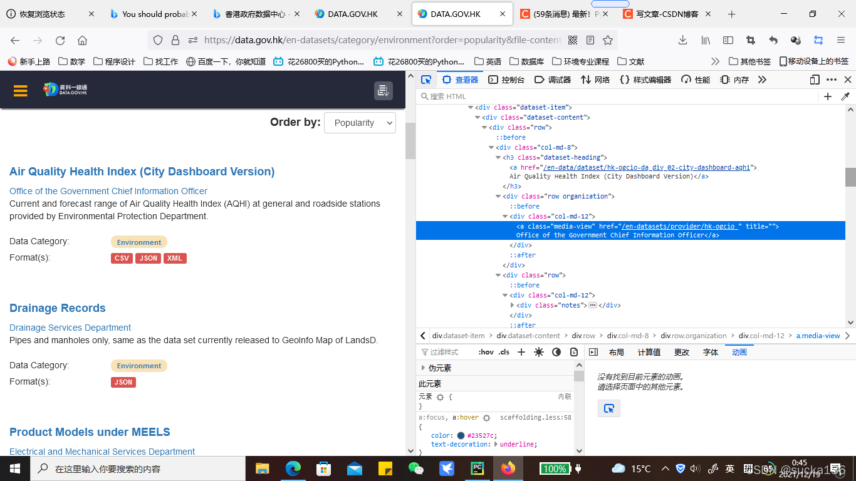
Task: Activate the DevTools element picker icon
Action: 426,80
